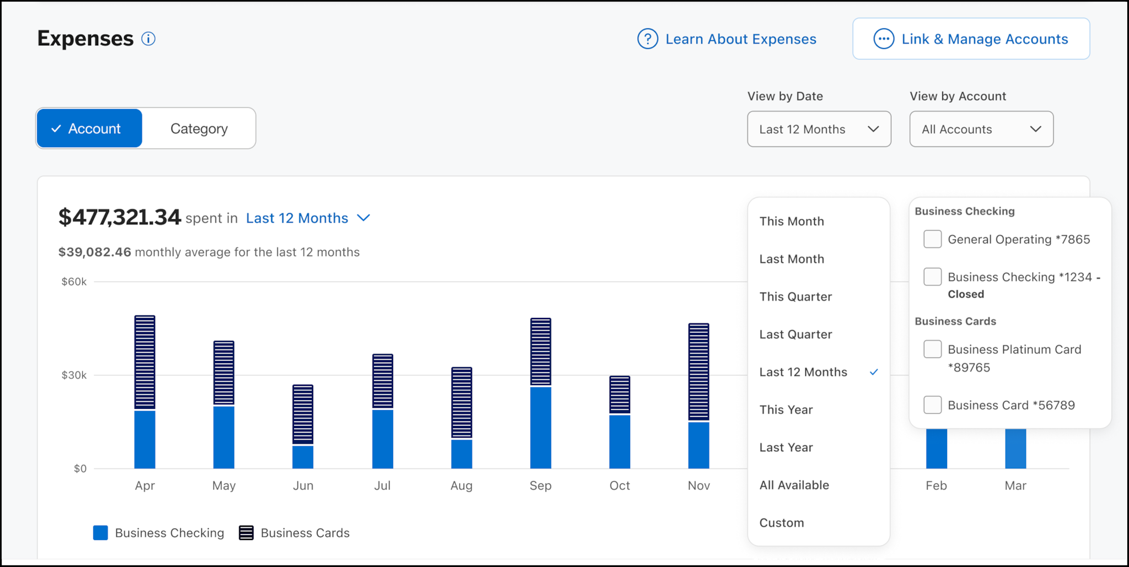Click the Business Cards striped legend icon
The width and height of the screenshot is (1129, 567).
pyautogui.click(x=246, y=532)
